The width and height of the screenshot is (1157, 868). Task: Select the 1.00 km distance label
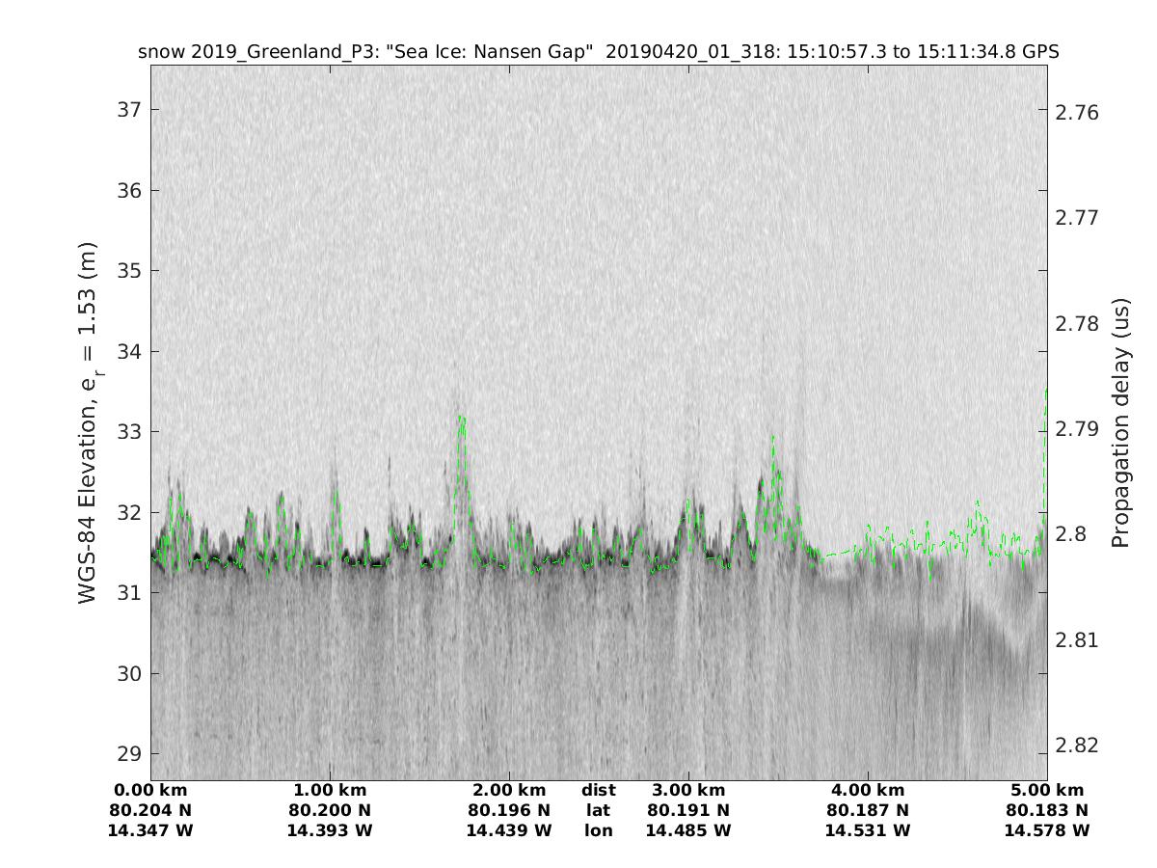point(330,791)
